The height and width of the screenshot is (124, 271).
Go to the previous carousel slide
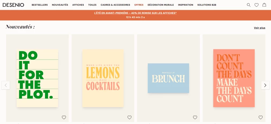(x=6, y=85)
